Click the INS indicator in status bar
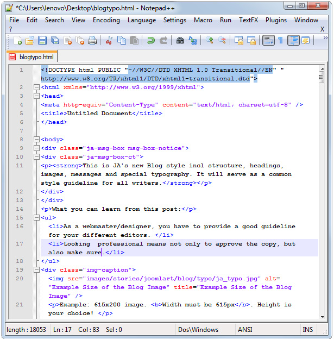The image size is (334, 339). point(307,330)
